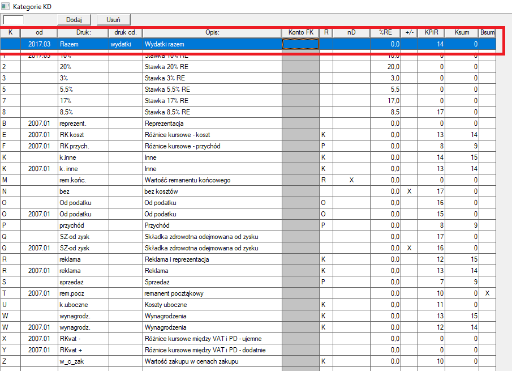Select the highlighted Wydatki razem row
The width and height of the screenshot is (512, 371).
(x=212, y=44)
